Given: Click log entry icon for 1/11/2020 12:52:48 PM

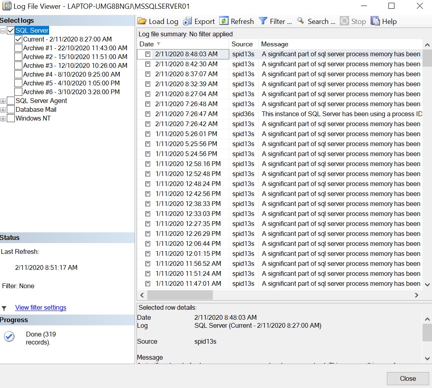Looking at the screenshot, I should 148,174.
